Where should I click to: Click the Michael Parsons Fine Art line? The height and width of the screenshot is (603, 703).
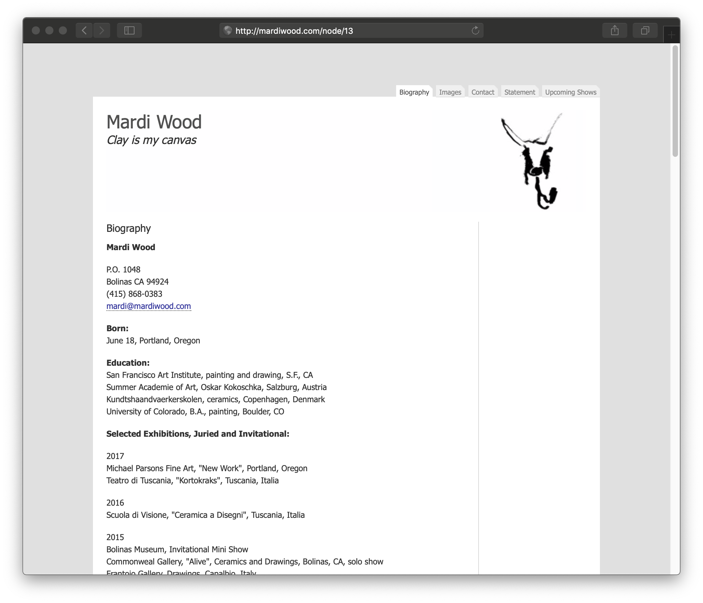[x=207, y=468]
